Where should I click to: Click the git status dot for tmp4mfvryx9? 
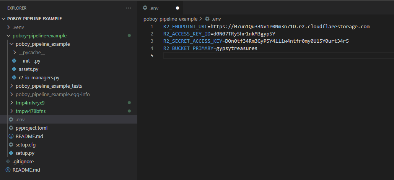pos(129,103)
